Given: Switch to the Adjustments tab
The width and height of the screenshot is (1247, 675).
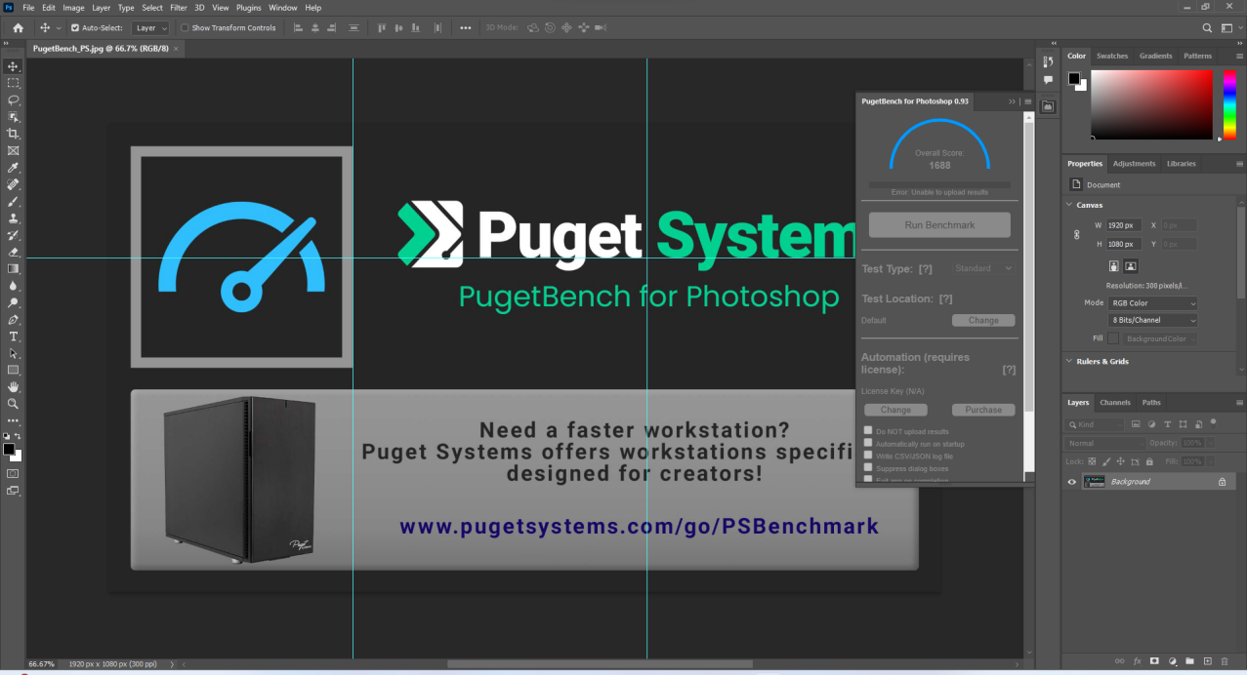Looking at the screenshot, I should (1134, 163).
